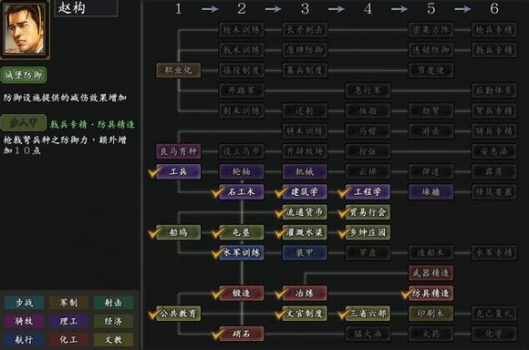
Task: Select the 步人甲 trait badge
Action: [x=24, y=123]
